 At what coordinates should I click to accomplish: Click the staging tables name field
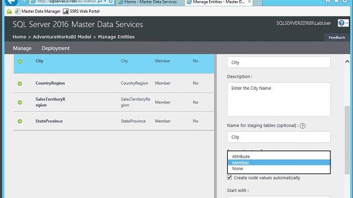click(x=279, y=137)
